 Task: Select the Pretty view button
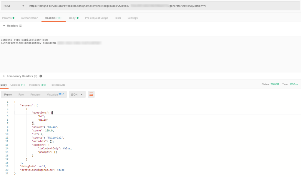[x=8, y=95]
